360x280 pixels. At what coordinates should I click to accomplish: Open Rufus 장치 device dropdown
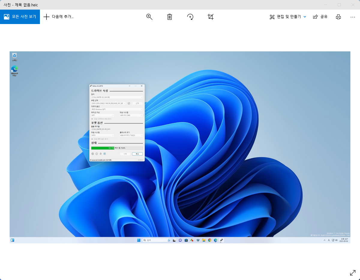tap(117, 97)
